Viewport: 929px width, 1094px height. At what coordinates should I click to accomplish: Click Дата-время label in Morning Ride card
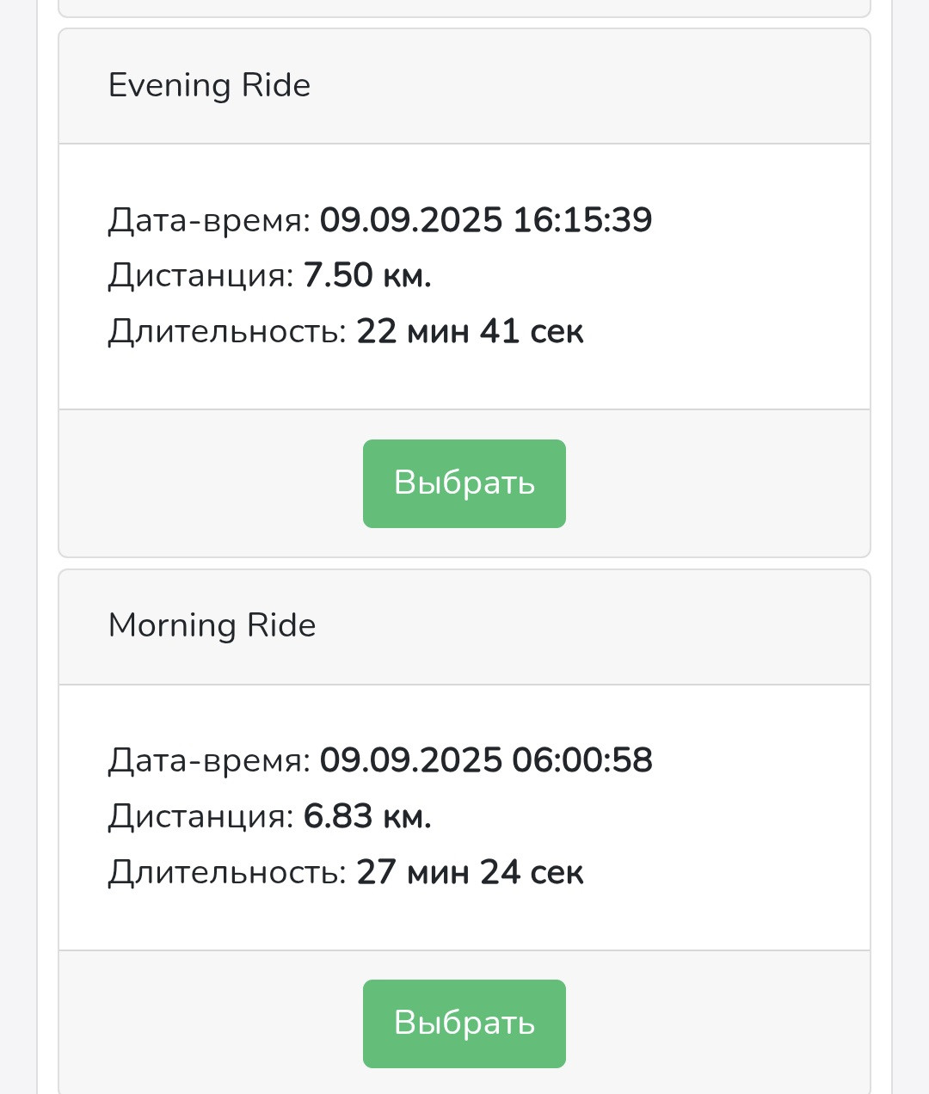click(209, 761)
